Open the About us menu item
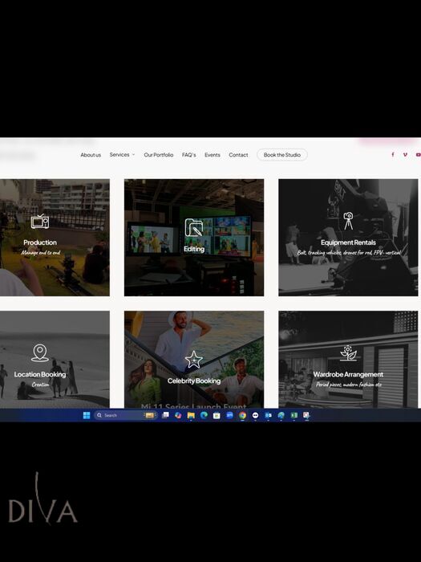 91,155
